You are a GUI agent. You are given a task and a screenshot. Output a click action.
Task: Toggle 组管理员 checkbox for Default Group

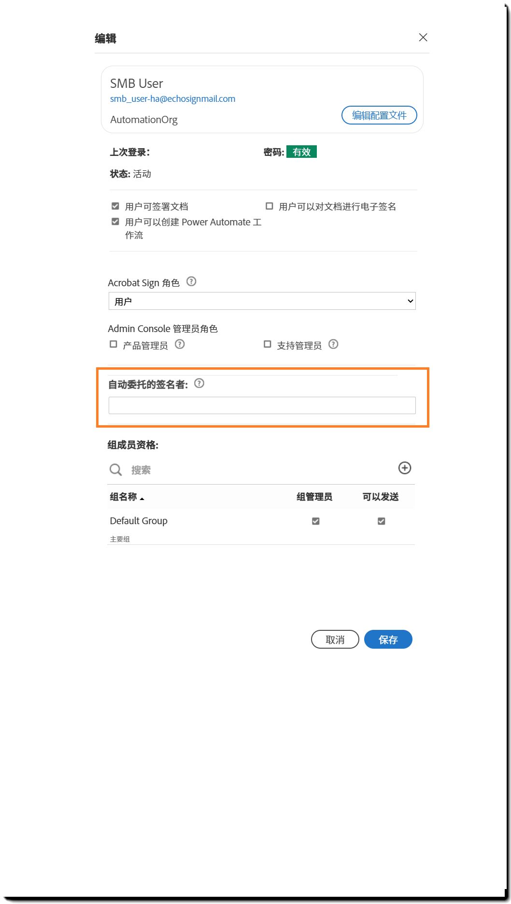(x=316, y=521)
